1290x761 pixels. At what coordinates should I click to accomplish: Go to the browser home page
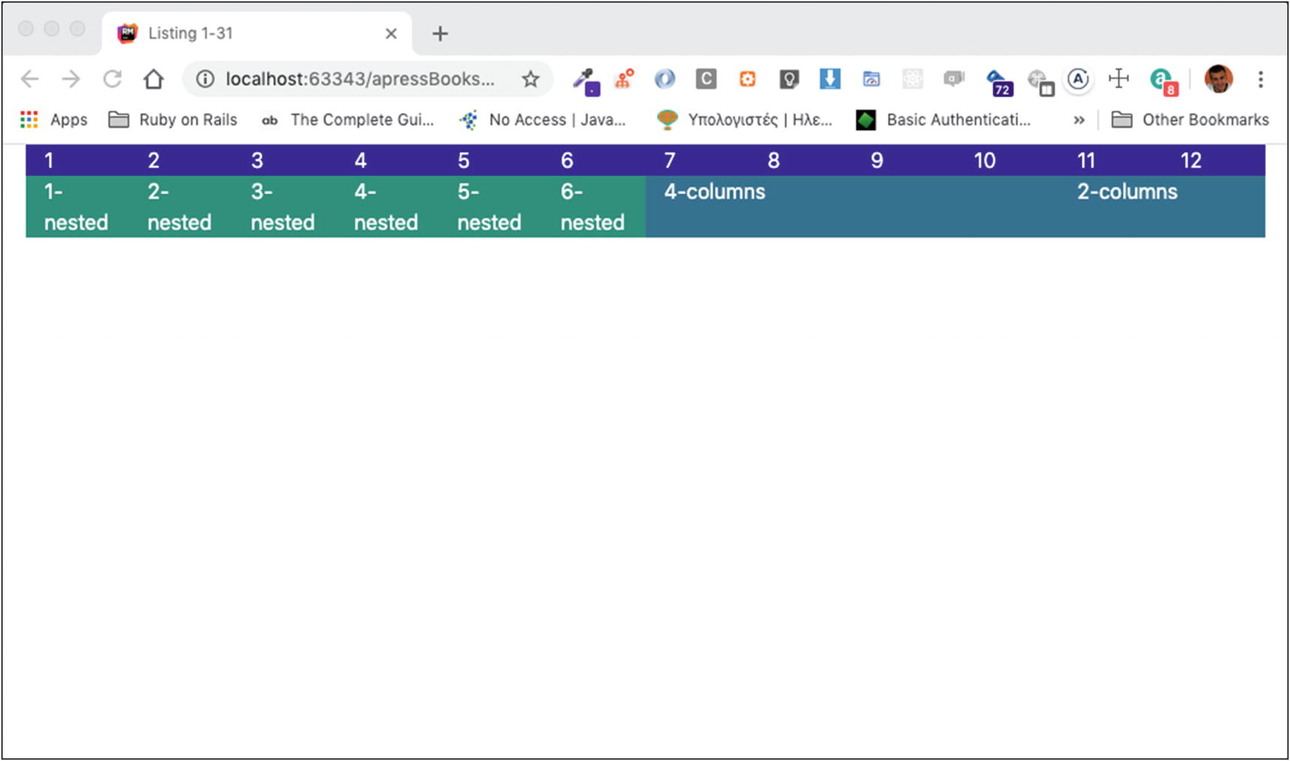point(154,79)
